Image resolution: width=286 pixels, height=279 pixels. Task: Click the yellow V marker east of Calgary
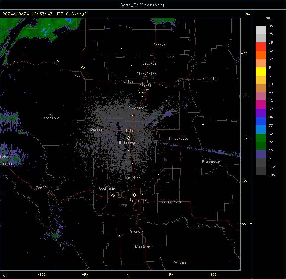pyautogui.click(x=142, y=194)
